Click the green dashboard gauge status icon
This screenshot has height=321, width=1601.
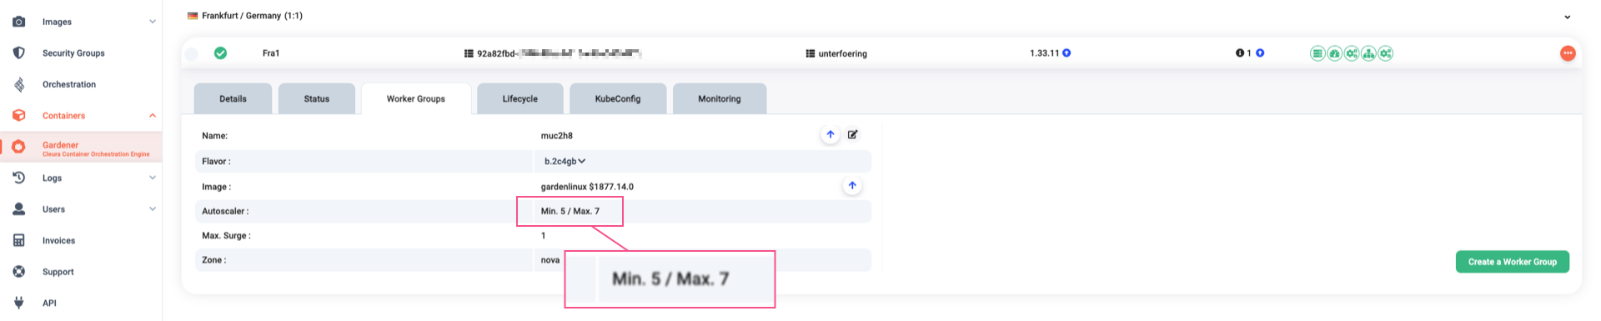click(1334, 53)
